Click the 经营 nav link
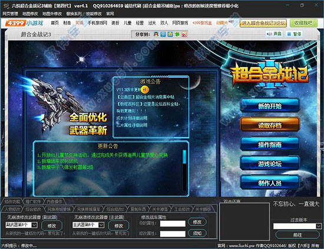 (140, 23)
